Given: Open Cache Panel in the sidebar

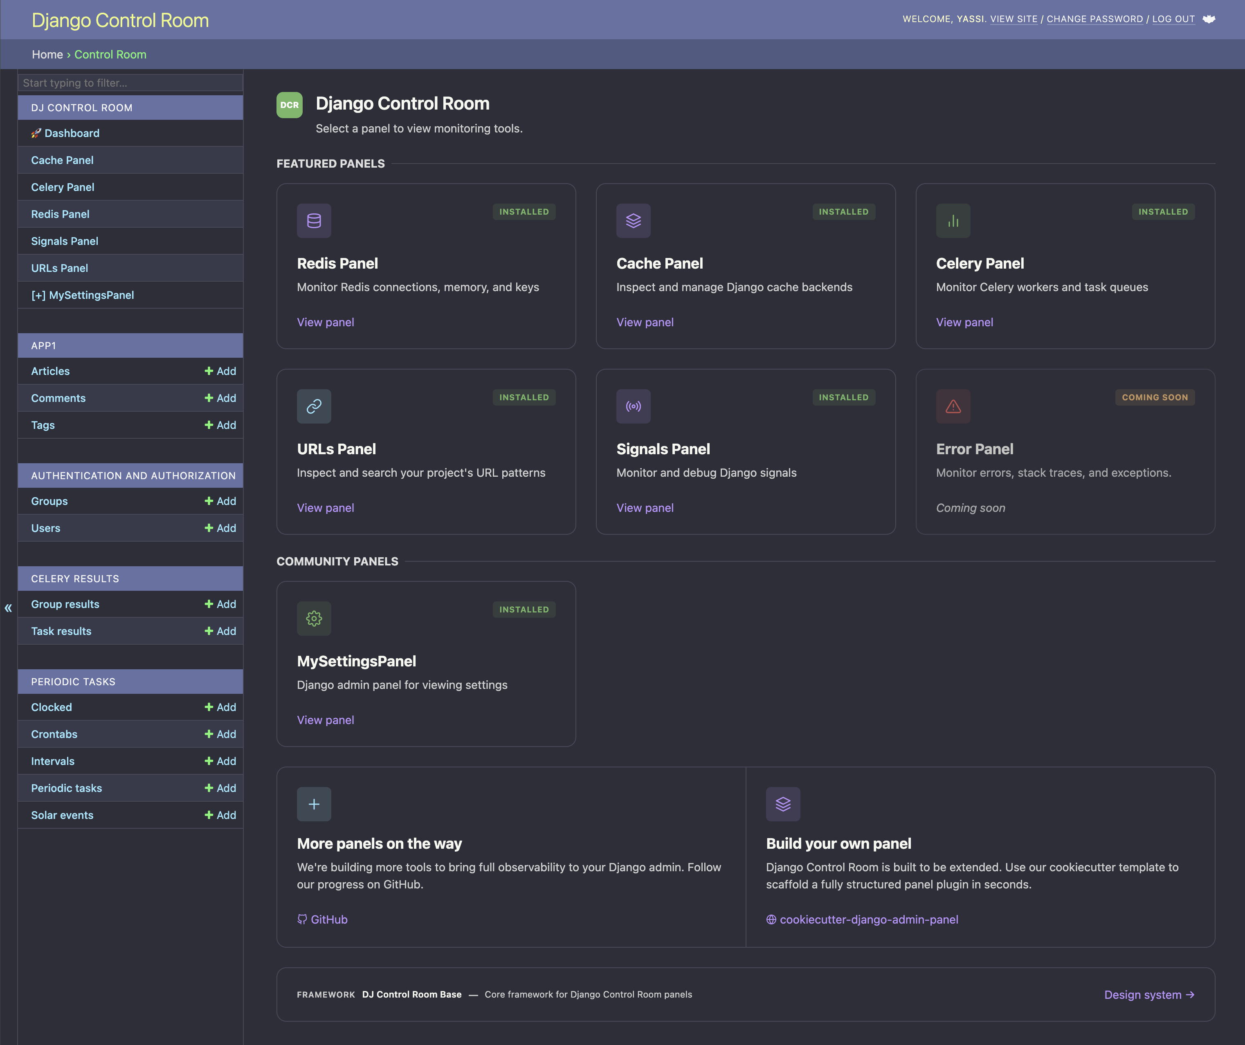Looking at the screenshot, I should click(62, 160).
